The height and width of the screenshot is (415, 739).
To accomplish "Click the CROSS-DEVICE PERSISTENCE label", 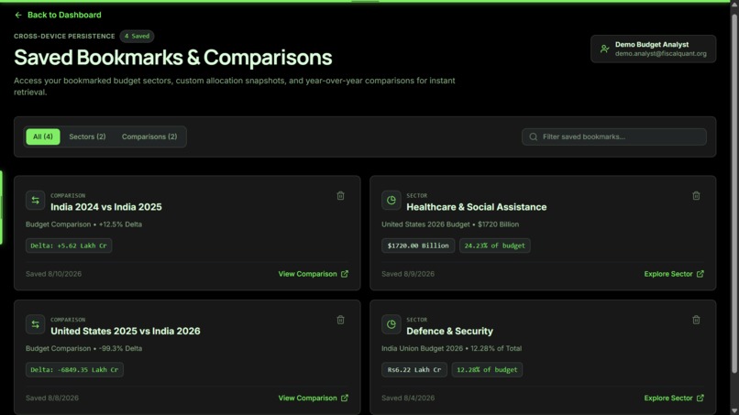I will pyautogui.click(x=64, y=37).
